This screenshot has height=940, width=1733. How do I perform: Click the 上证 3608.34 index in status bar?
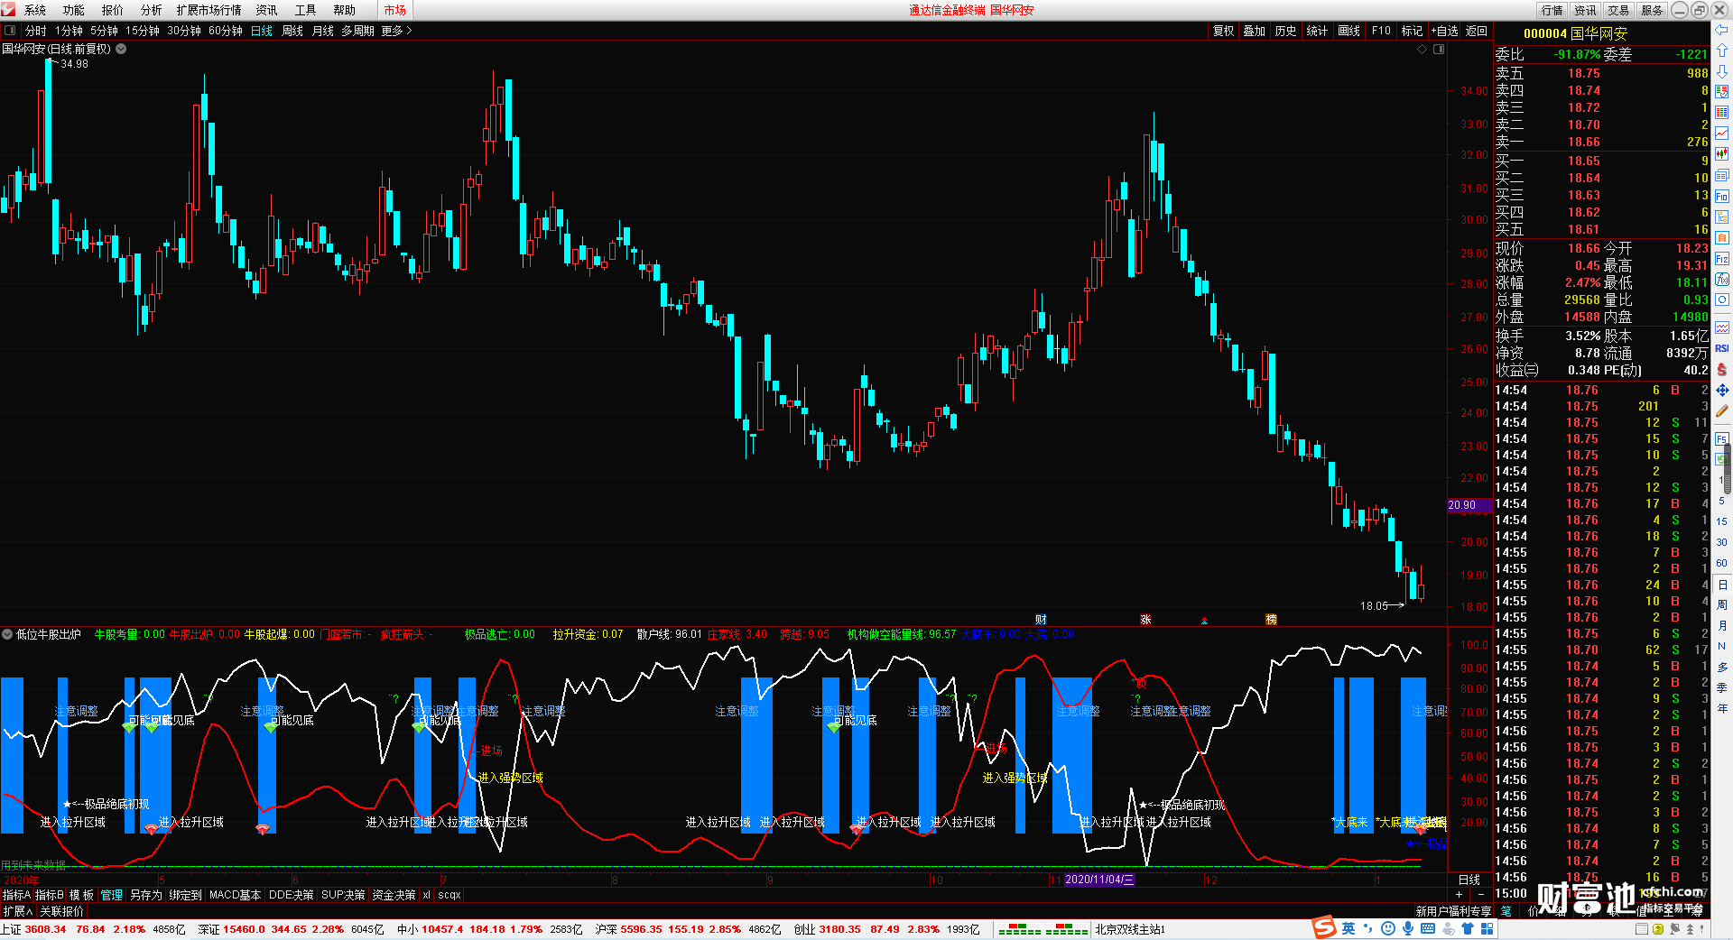point(33,929)
